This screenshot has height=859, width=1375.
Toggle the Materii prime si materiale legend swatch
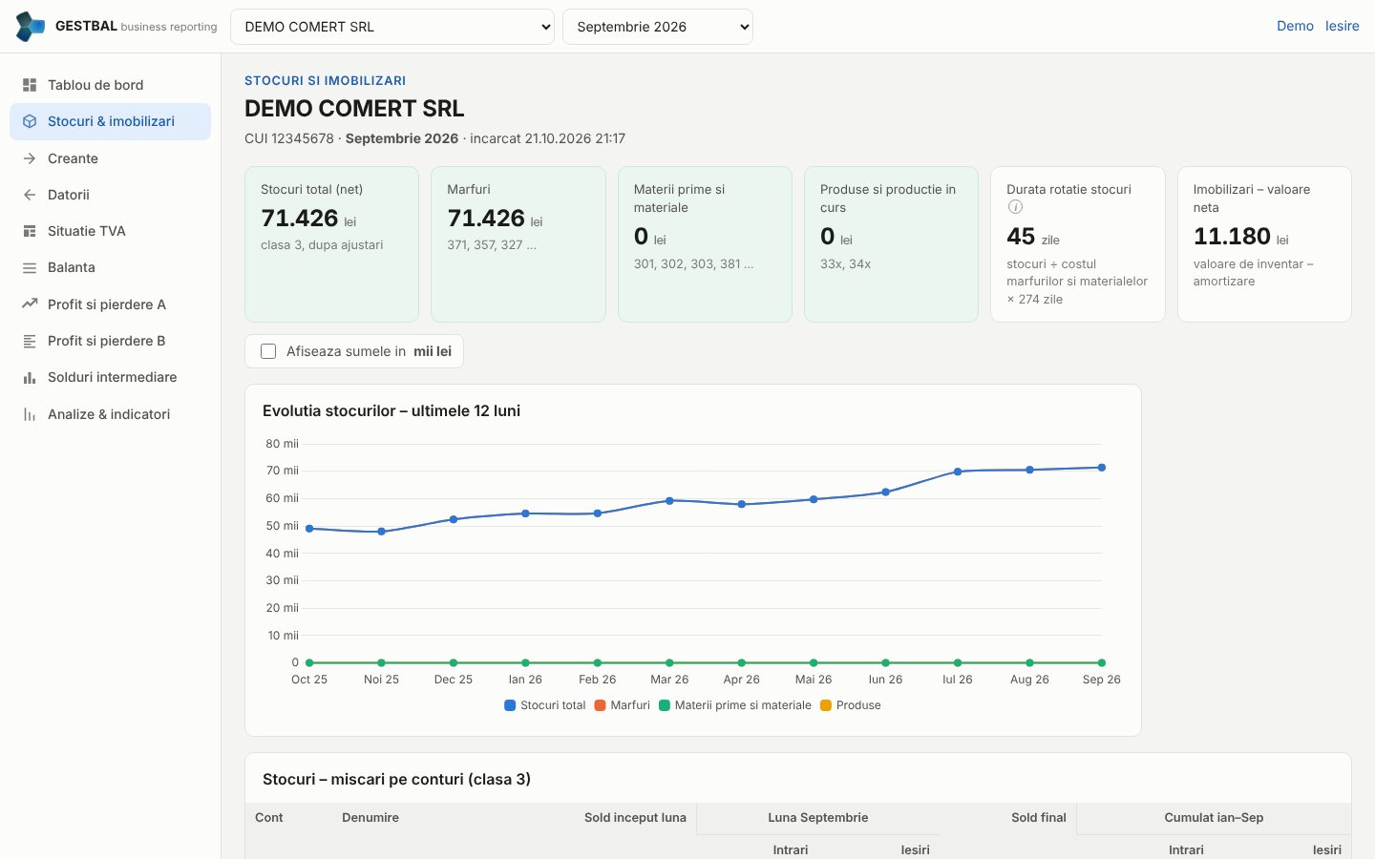coord(665,705)
